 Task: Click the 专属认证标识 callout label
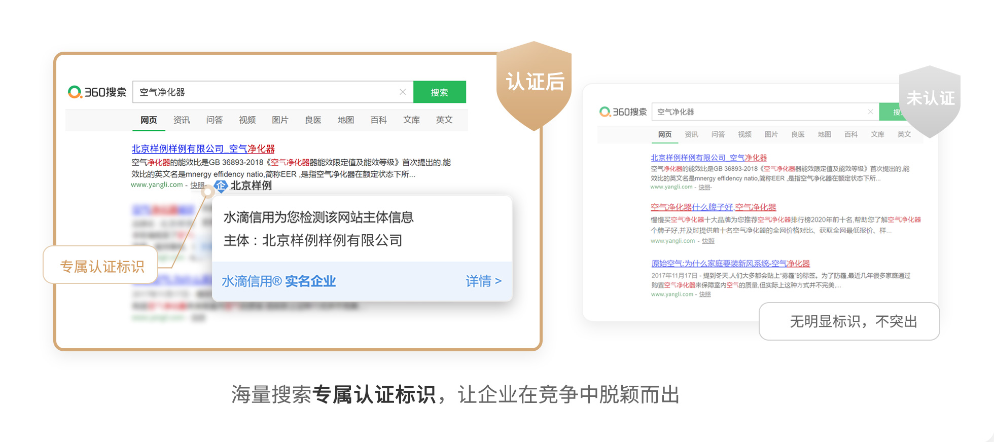coord(102,266)
